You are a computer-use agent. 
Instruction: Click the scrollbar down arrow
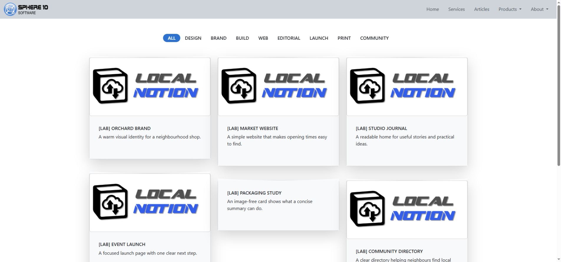[x=559, y=259]
